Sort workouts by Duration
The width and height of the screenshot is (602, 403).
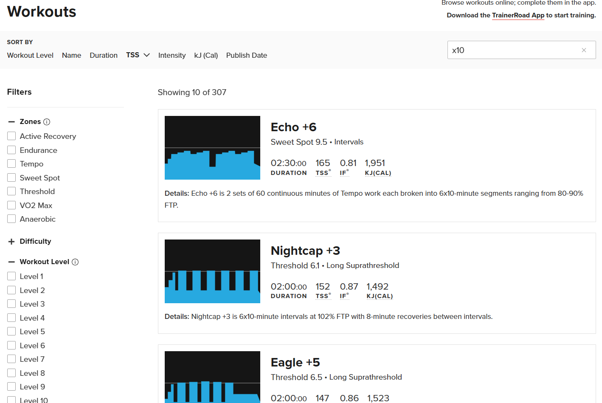tap(104, 55)
